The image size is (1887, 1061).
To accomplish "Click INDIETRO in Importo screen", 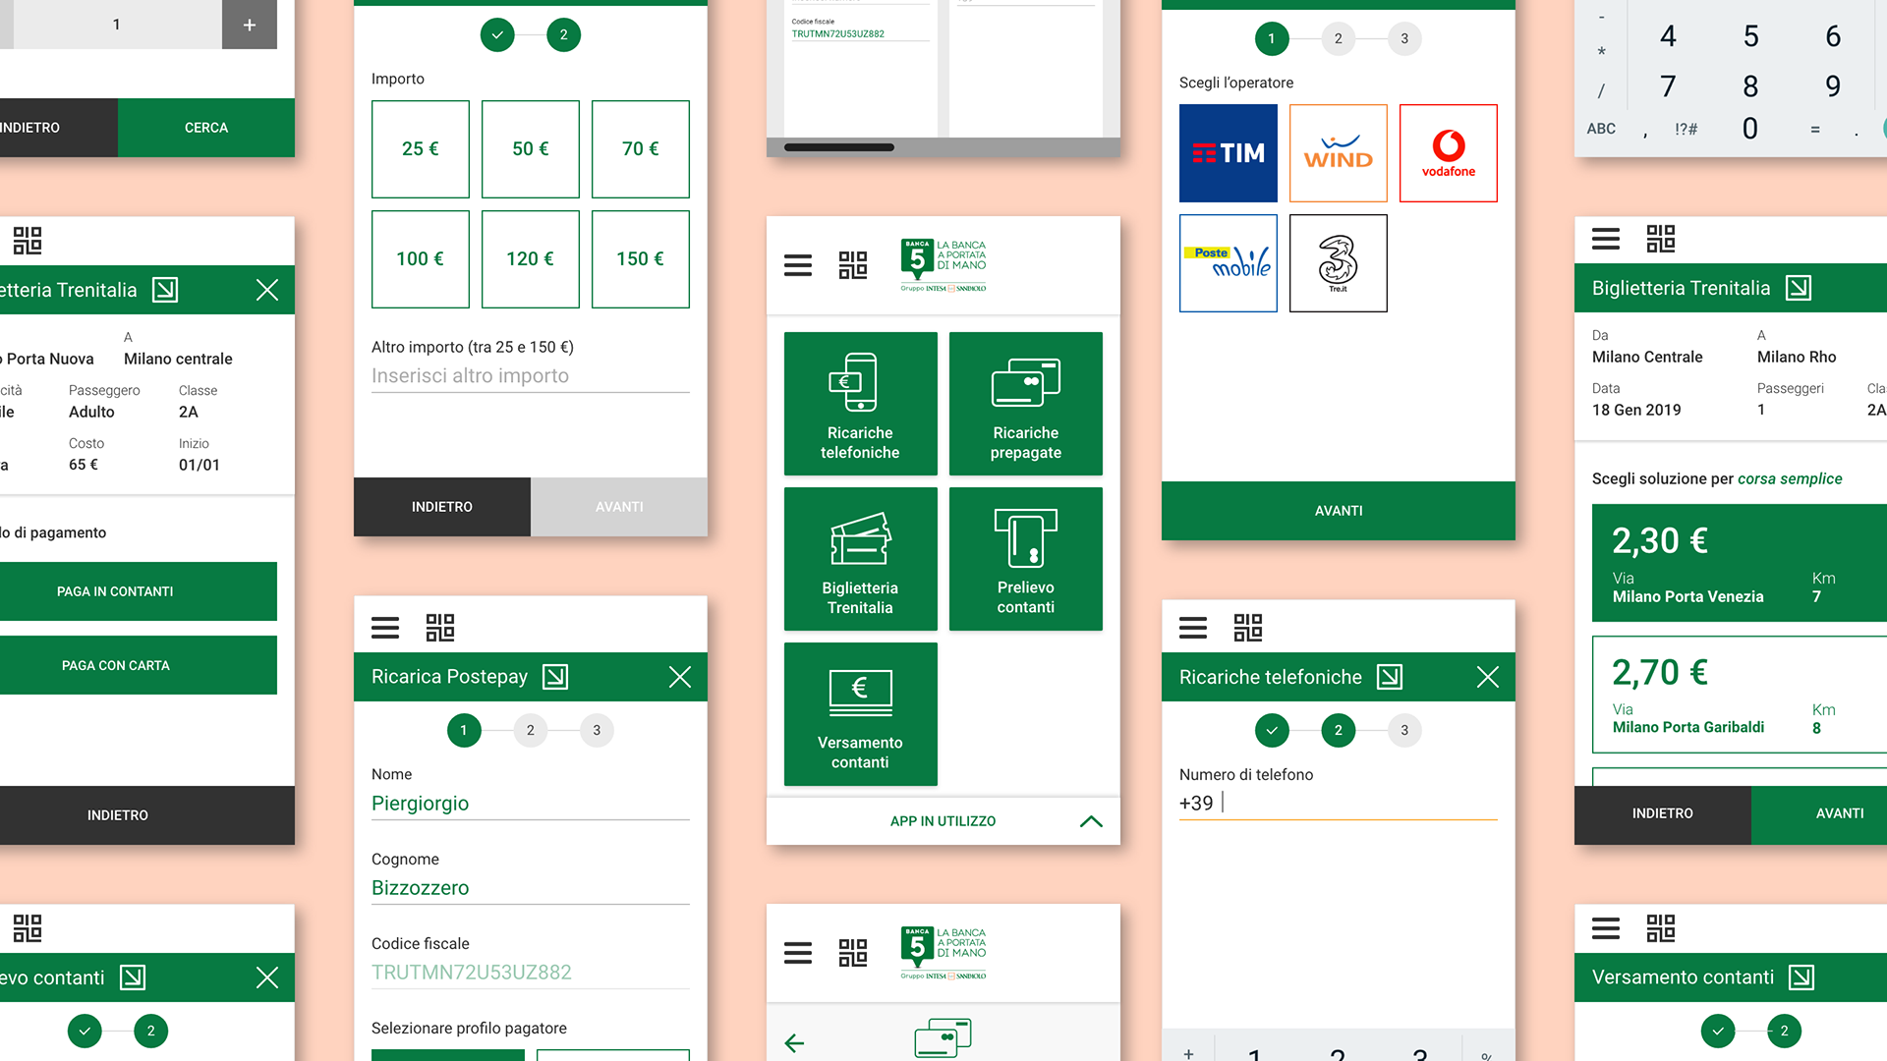I will click(x=442, y=507).
